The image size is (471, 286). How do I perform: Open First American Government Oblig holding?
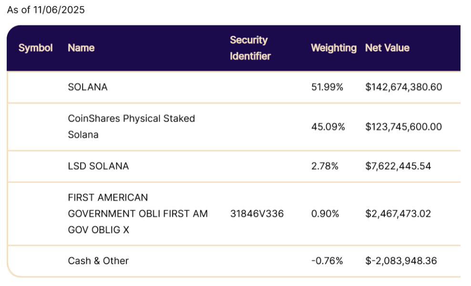pyautogui.click(x=138, y=214)
